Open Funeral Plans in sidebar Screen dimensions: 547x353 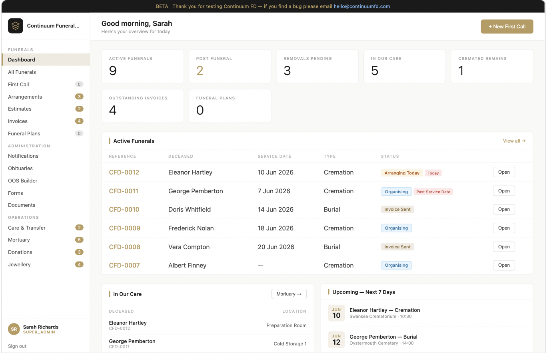click(x=46, y=133)
